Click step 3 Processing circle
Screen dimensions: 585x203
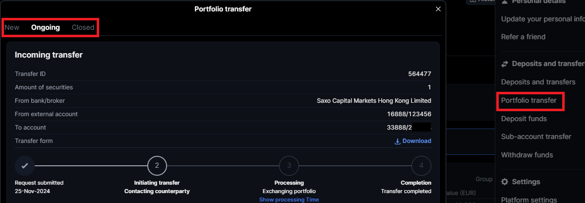click(289, 166)
